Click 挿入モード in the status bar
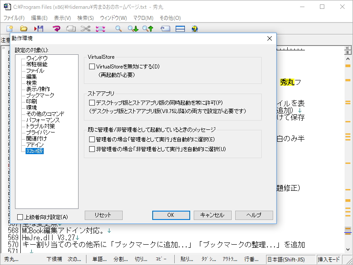The image size is (353, 265). [328, 260]
